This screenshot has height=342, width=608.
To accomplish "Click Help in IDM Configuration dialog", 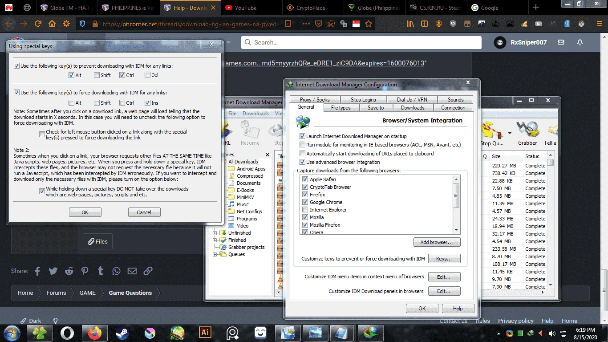I will tap(458, 308).
